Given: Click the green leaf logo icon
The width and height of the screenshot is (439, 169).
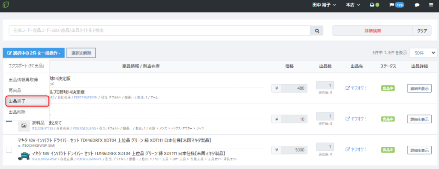Looking at the screenshot, I should [x=5, y=5].
